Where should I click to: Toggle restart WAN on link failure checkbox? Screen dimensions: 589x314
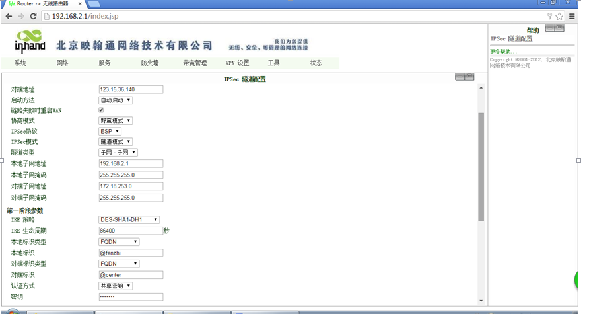click(x=101, y=110)
